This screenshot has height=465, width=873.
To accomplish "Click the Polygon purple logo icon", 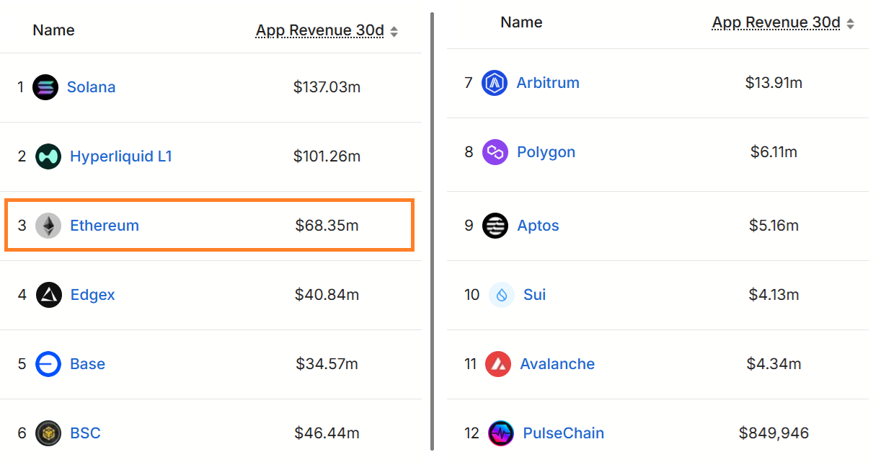I will pos(495,152).
